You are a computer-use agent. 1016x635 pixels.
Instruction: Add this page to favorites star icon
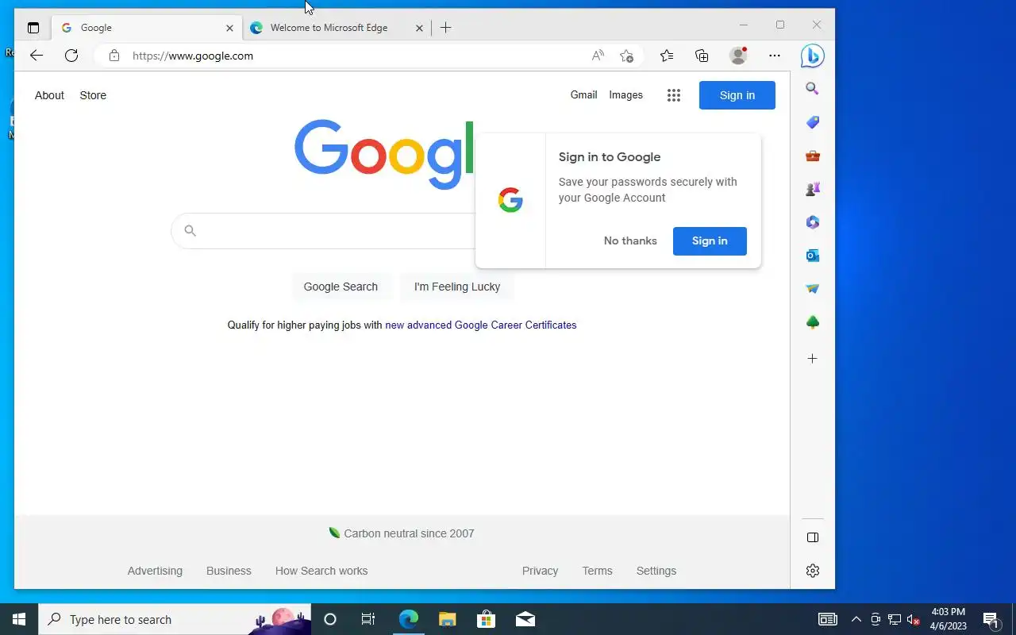click(626, 56)
